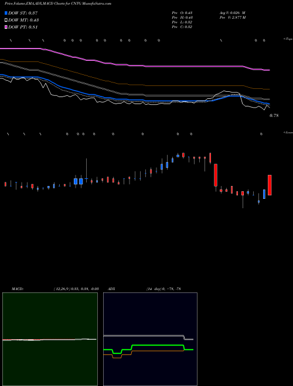The image size is (293, 386).
Task: Open the ADX indicator chart panel
Action: pos(150,339)
